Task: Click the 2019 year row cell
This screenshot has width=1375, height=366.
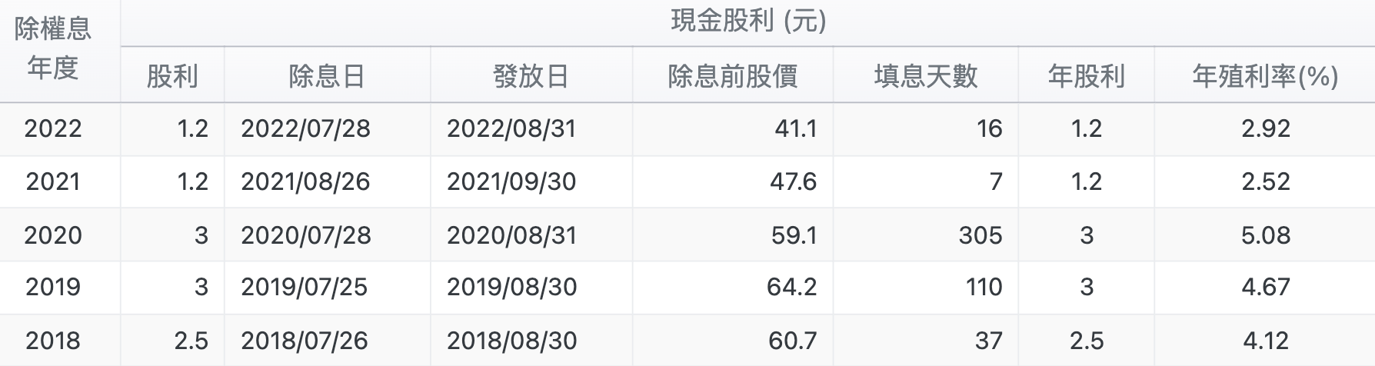Action: point(53,287)
